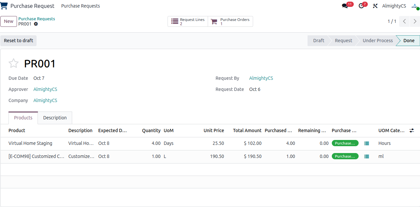Open list icon on Virtual Home Staging row
Screen dimensions: 420x207
coord(366,143)
